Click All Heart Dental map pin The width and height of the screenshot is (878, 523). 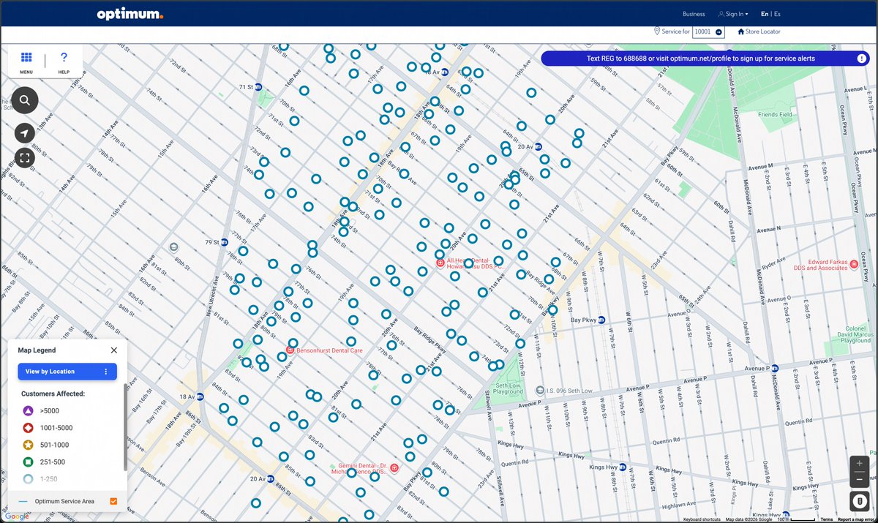pyautogui.click(x=440, y=263)
